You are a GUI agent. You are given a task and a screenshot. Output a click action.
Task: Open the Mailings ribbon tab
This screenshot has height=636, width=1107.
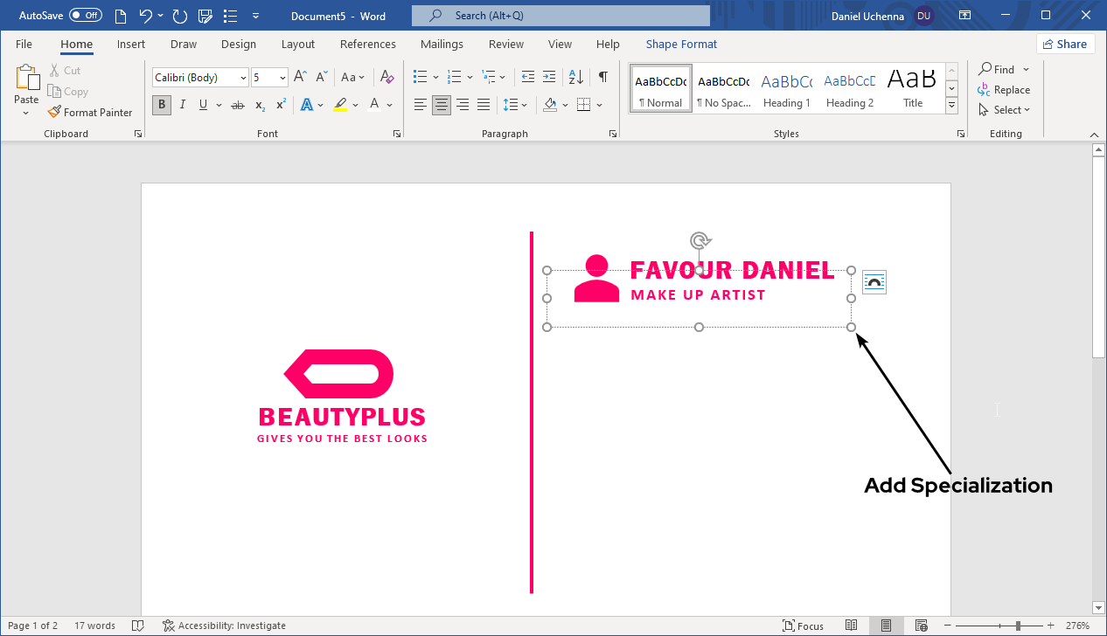coord(442,44)
